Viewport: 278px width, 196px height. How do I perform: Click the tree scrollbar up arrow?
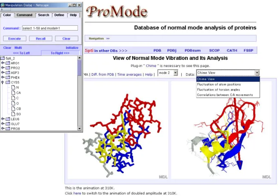80,58
